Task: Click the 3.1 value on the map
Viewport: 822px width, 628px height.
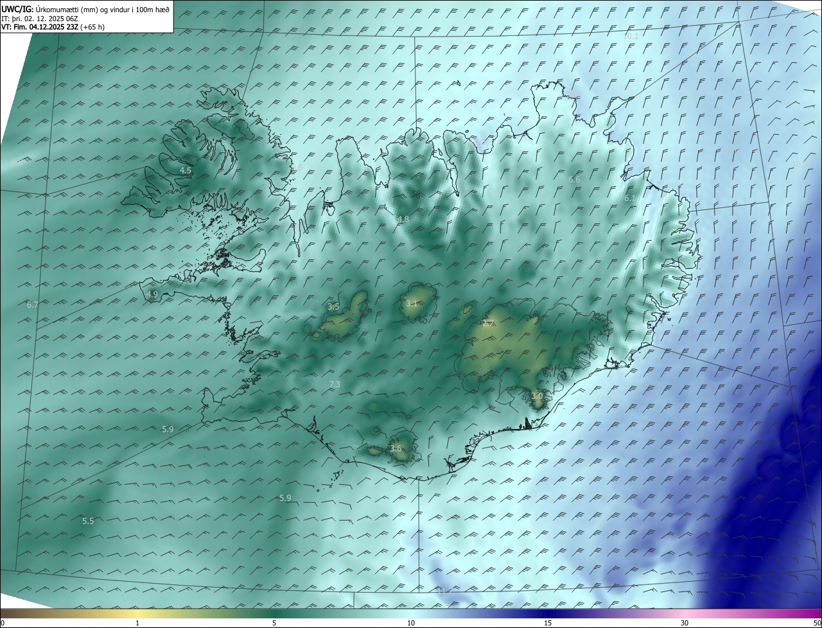Action: pos(412,304)
